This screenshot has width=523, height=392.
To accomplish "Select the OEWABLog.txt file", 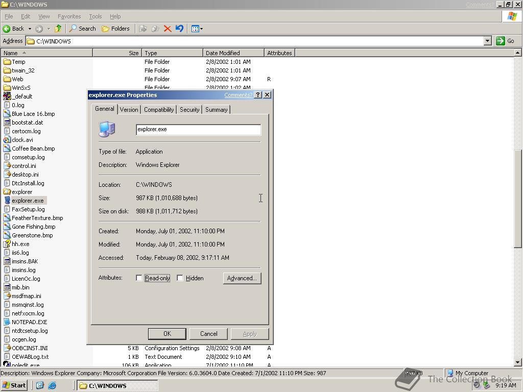I will pyautogui.click(x=26, y=357).
